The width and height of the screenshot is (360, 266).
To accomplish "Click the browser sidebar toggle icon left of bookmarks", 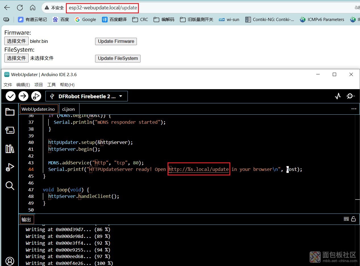I will point(6,20).
